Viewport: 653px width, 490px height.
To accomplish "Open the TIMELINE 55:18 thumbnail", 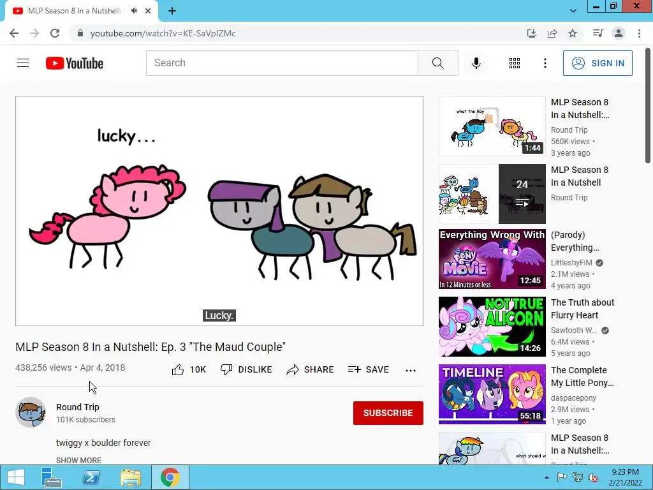I will coord(492,394).
